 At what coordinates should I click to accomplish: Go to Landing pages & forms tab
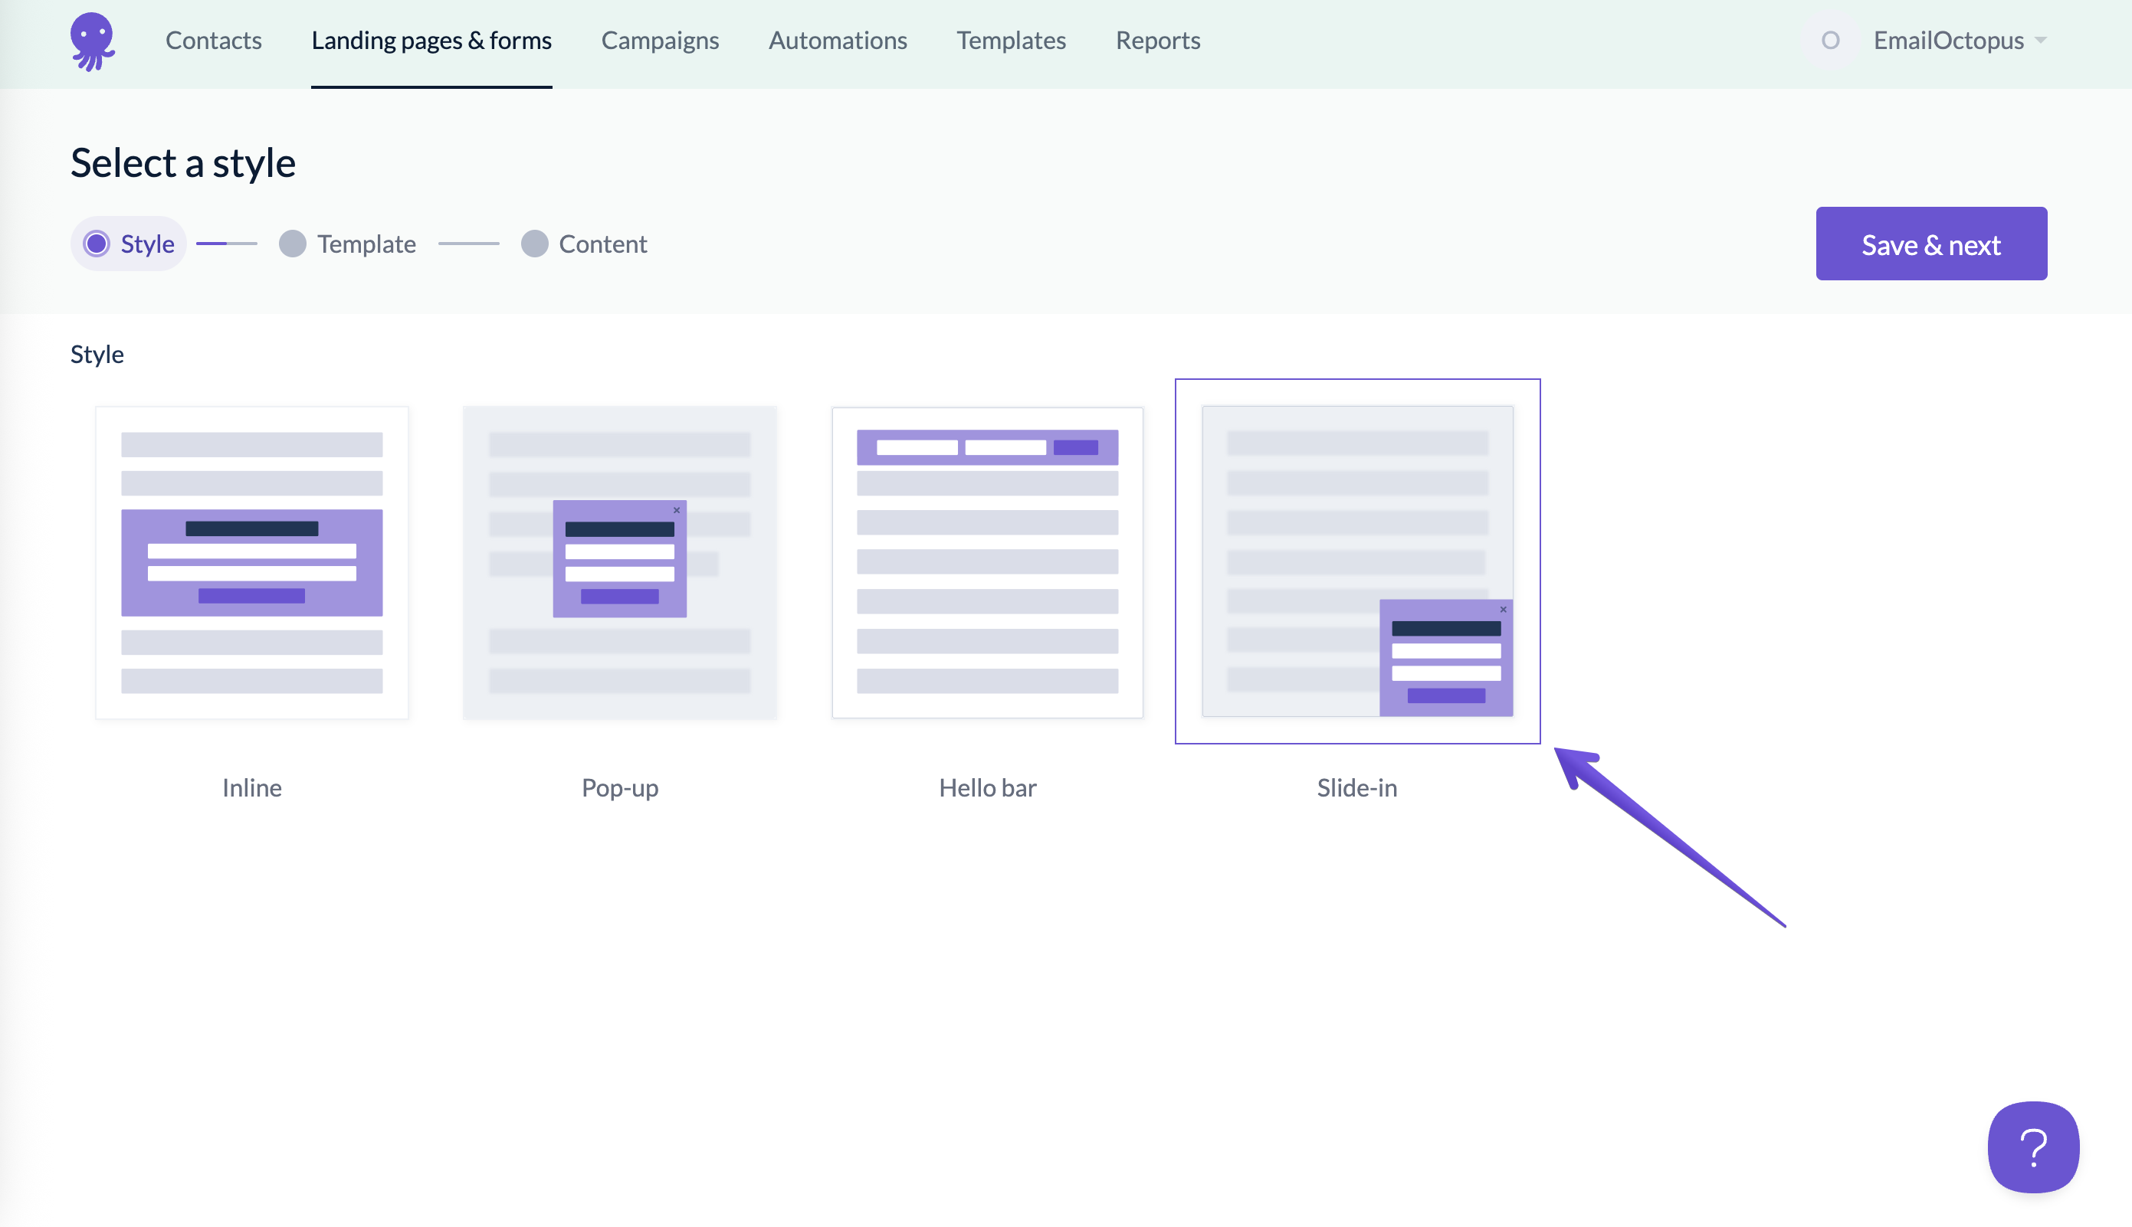click(431, 41)
